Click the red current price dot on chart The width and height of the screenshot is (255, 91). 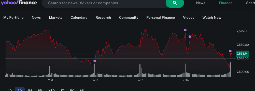click(231, 54)
